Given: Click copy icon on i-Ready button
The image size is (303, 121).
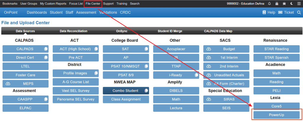Looking at the screenshot, I should coord(196,75).
